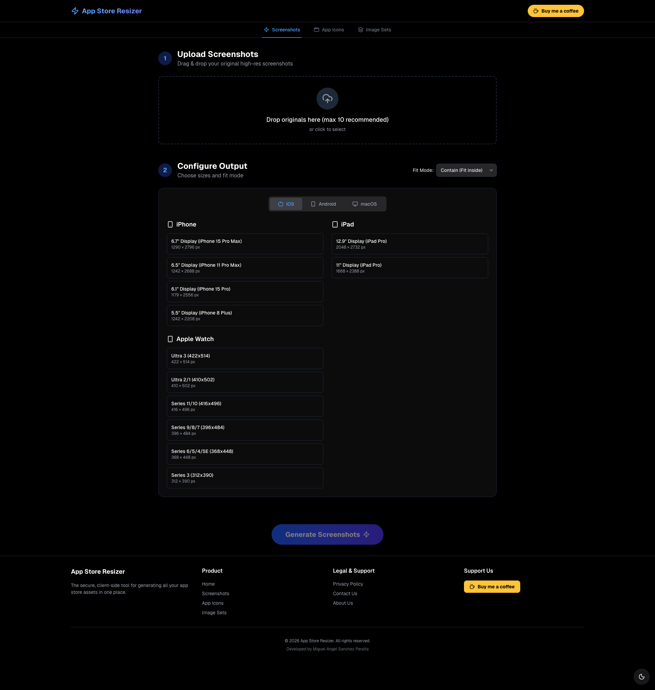Select the Series 3 (312x390) watch size

(245, 478)
